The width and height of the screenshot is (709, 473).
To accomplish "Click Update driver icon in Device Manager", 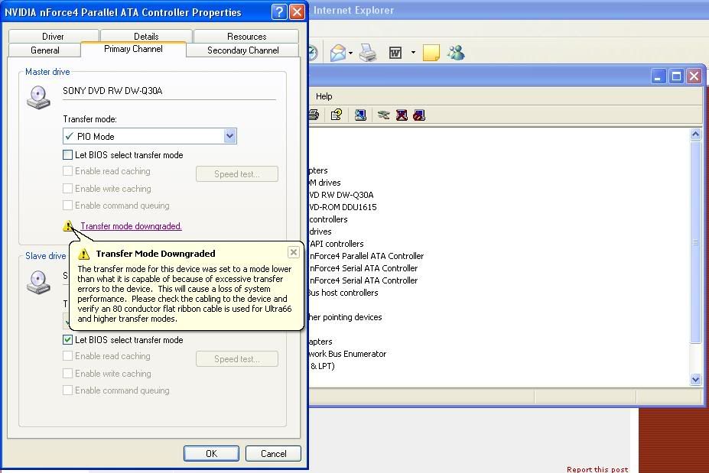I will coord(383,115).
